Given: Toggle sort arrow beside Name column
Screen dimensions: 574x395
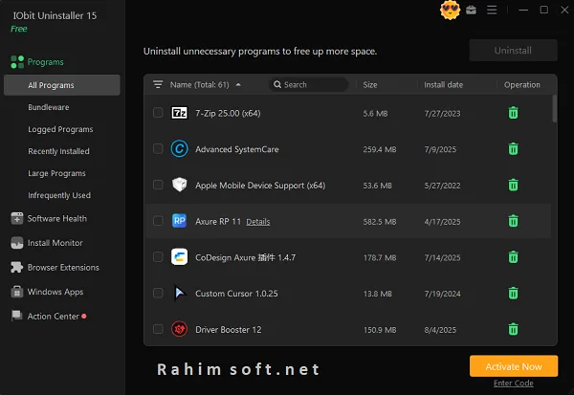Looking at the screenshot, I should 238,84.
